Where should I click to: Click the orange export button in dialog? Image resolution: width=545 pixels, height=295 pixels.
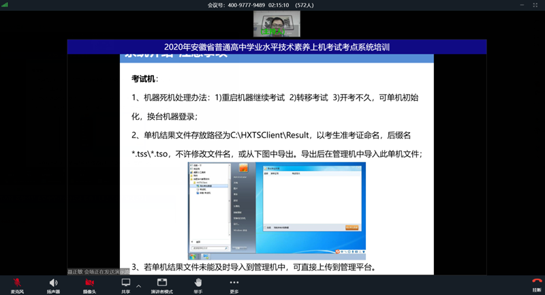tap(352, 228)
